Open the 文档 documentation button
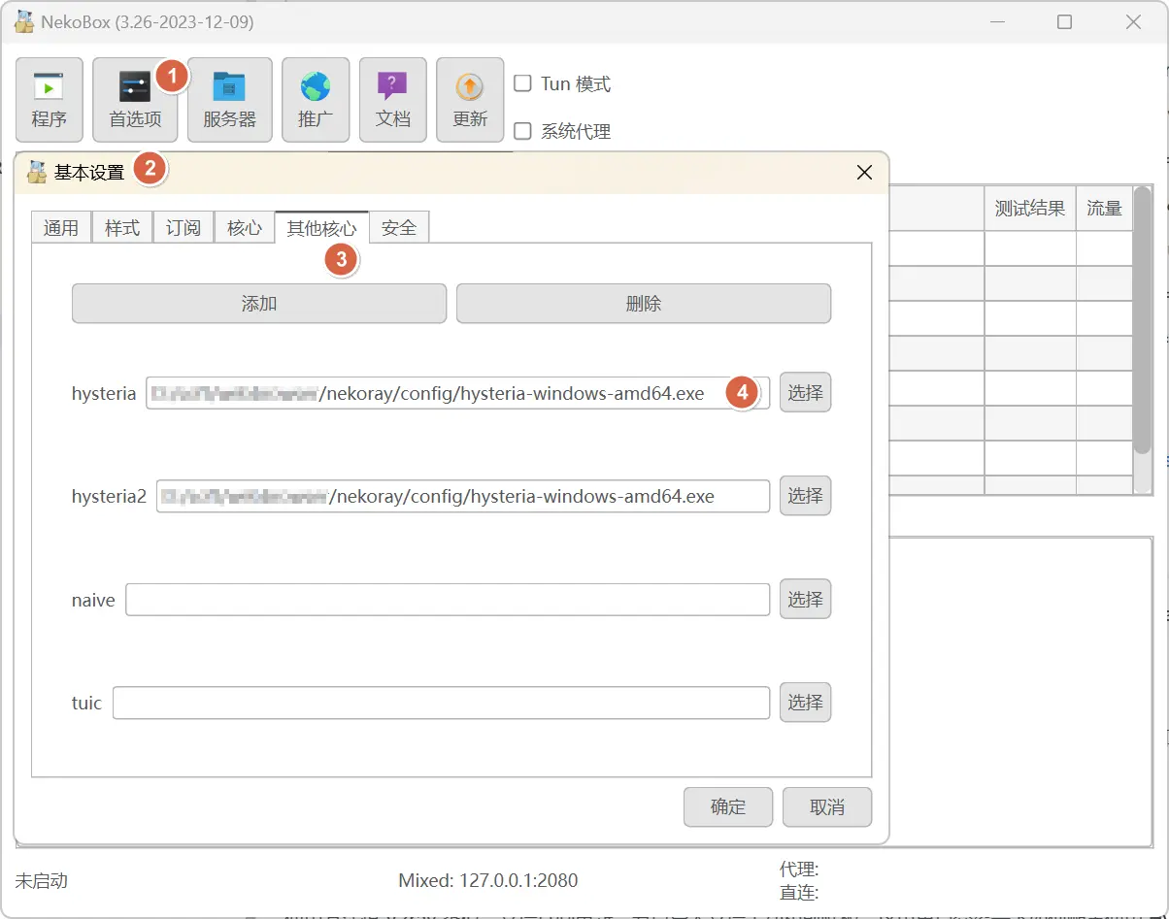Viewport: 1169px width, 919px height. coord(392,100)
